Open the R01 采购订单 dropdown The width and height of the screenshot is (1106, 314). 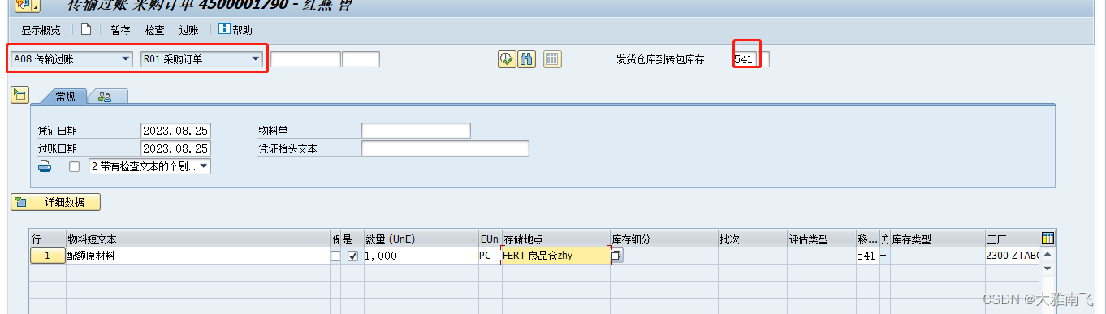click(x=201, y=58)
